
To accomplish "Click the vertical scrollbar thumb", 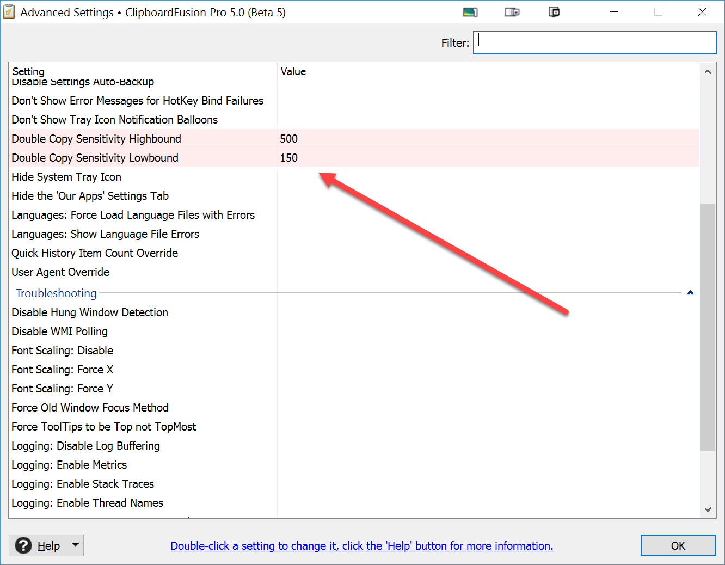I will coord(708,327).
